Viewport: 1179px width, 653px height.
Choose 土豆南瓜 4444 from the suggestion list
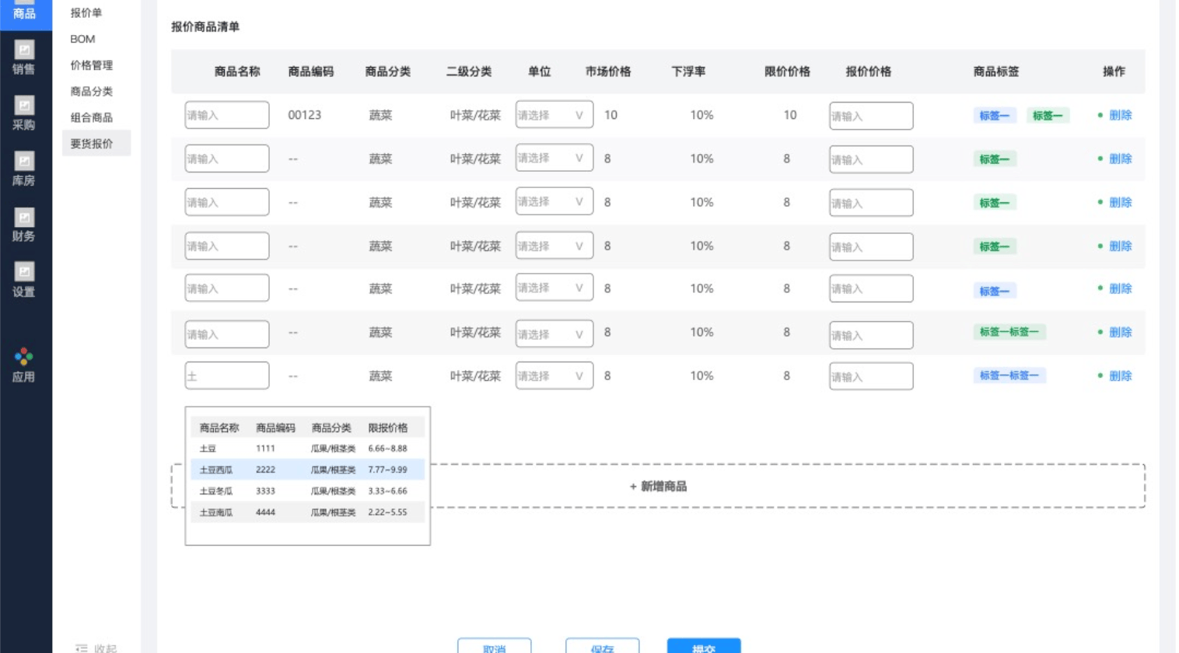(x=308, y=512)
